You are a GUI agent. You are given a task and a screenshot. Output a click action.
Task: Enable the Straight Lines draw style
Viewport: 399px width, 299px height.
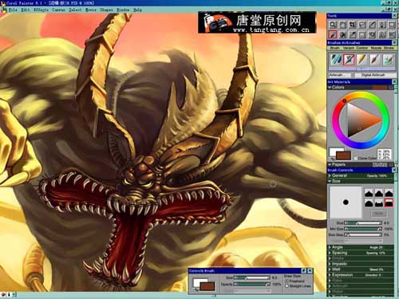tap(286, 286)
